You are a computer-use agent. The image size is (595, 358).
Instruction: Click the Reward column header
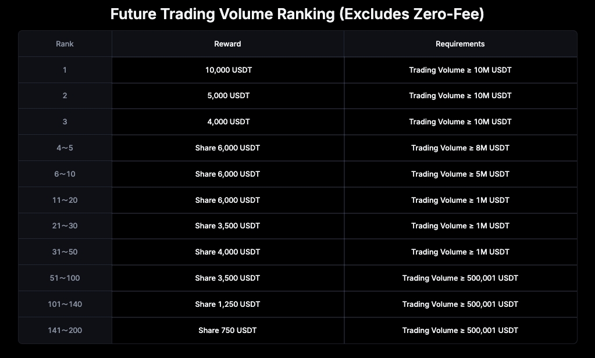227,44
